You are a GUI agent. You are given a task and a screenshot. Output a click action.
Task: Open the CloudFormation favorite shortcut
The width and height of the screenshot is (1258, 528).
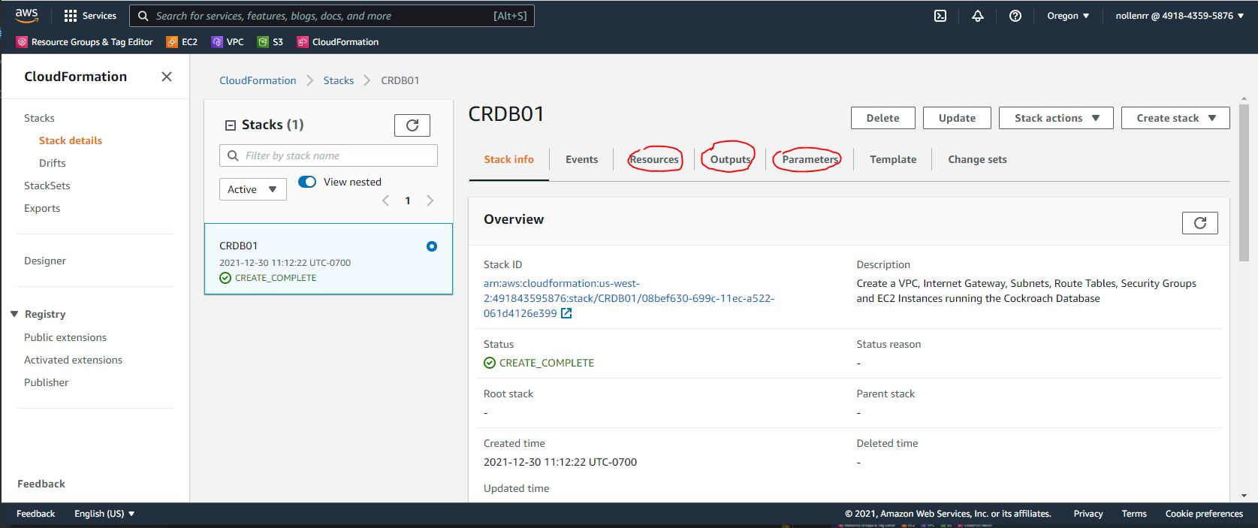338,42
